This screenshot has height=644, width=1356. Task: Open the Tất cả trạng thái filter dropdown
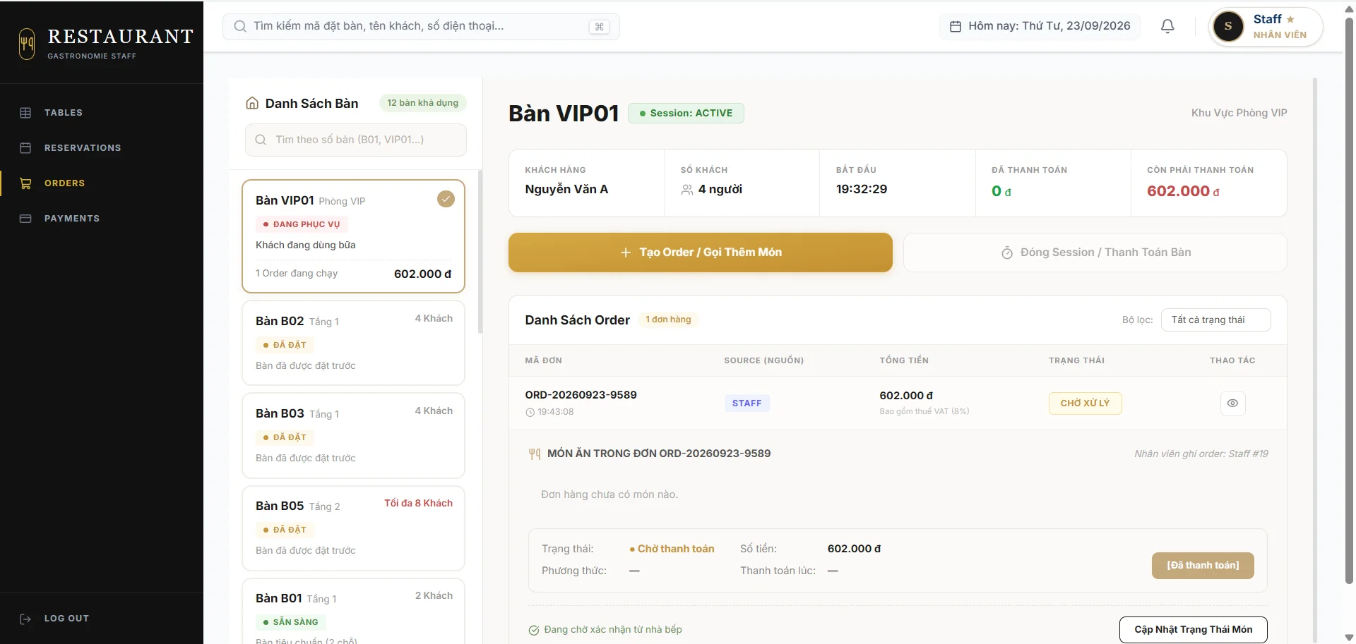(x=1215, y=320)
